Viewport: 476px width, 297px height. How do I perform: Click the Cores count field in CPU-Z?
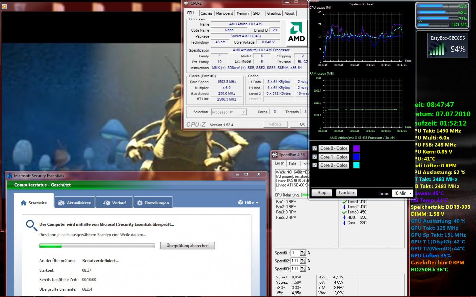tap(275, 112)
